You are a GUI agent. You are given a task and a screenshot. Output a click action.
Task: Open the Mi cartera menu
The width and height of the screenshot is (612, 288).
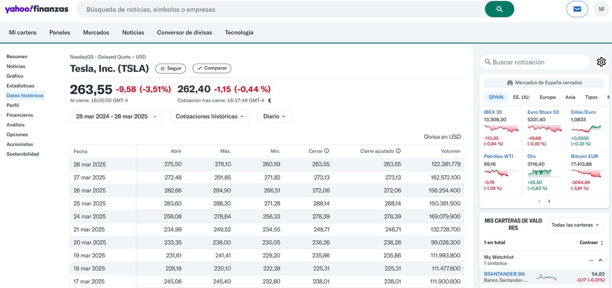click(x=23, y=33)
